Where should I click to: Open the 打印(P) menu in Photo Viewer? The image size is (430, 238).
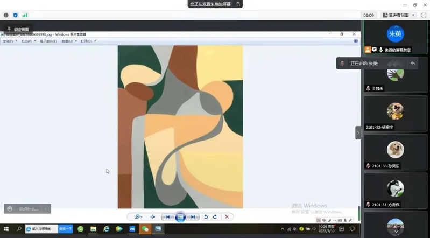coord(26,41)
